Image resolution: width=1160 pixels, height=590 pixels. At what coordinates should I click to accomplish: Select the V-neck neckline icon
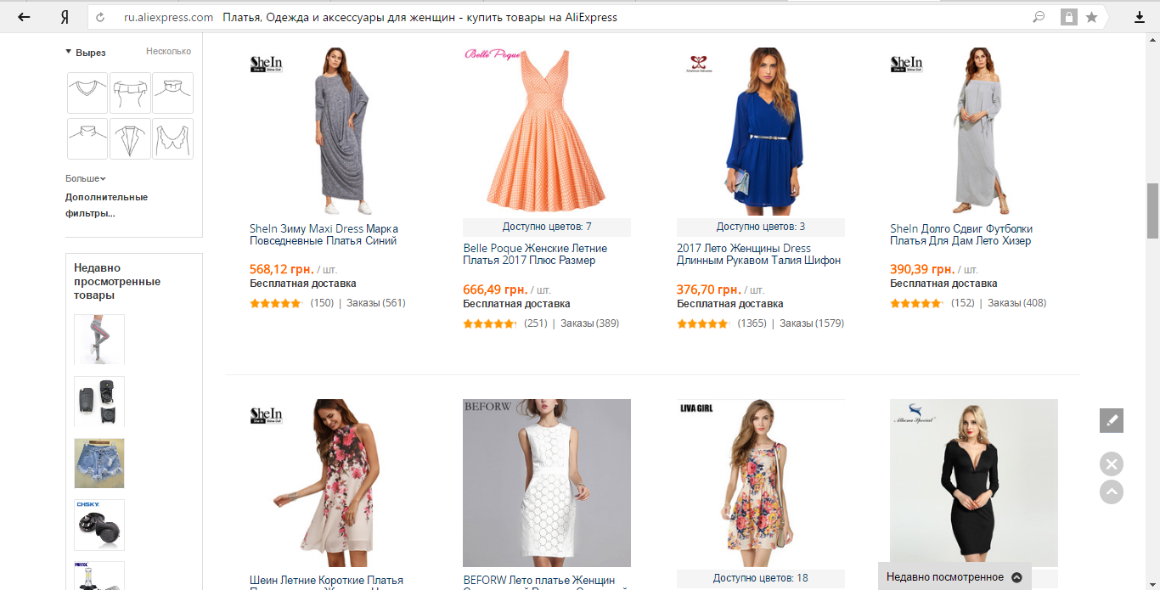click(x=87, y=93)
